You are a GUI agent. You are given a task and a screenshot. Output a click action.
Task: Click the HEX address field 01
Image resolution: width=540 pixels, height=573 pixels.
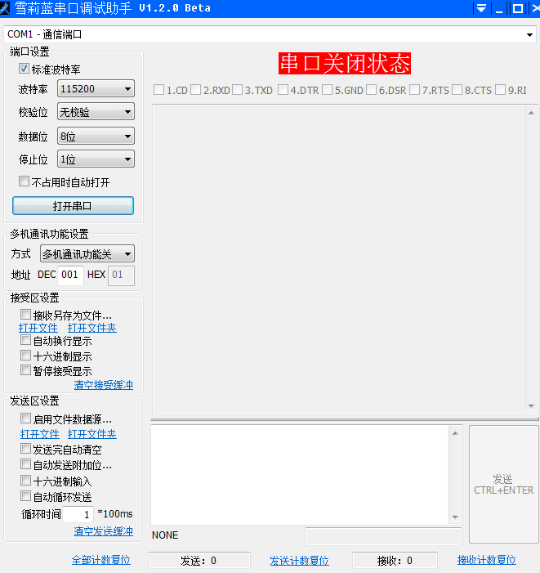pos(121,275)
